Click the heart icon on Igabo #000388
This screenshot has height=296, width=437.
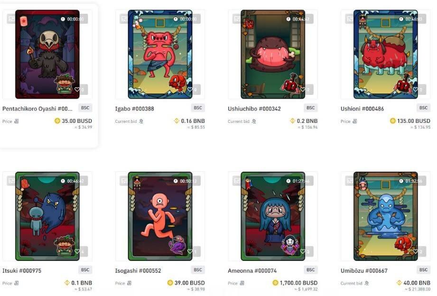click(x=190, y=90)
